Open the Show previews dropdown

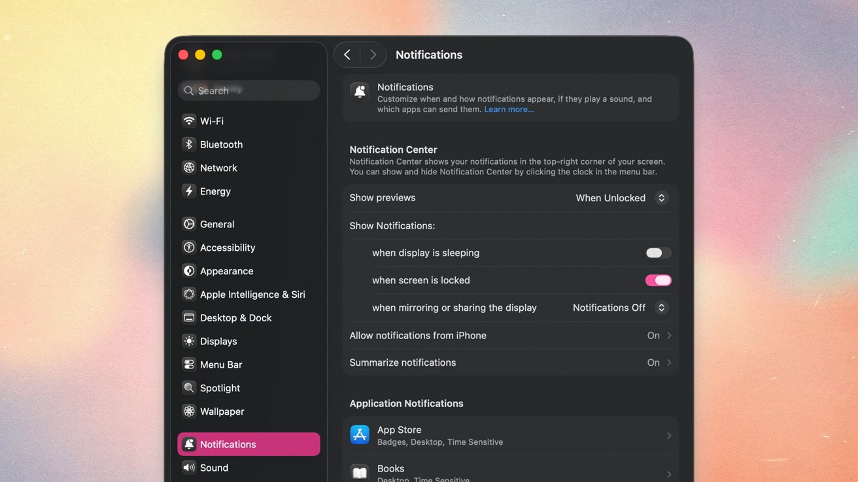click(x=620, y=197)
